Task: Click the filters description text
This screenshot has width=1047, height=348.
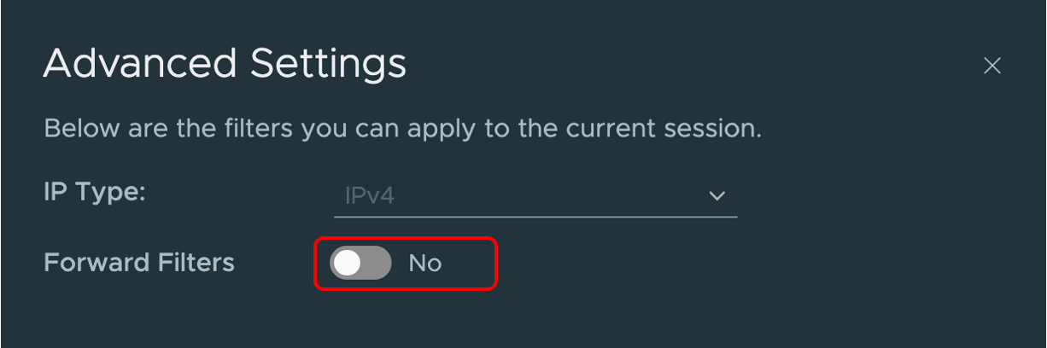Action: point(401,130)
